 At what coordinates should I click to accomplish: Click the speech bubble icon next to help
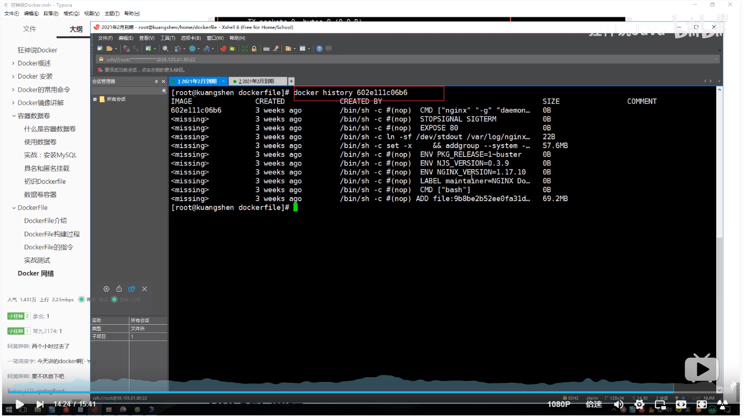pyautogui.click(x=328, y=49)
